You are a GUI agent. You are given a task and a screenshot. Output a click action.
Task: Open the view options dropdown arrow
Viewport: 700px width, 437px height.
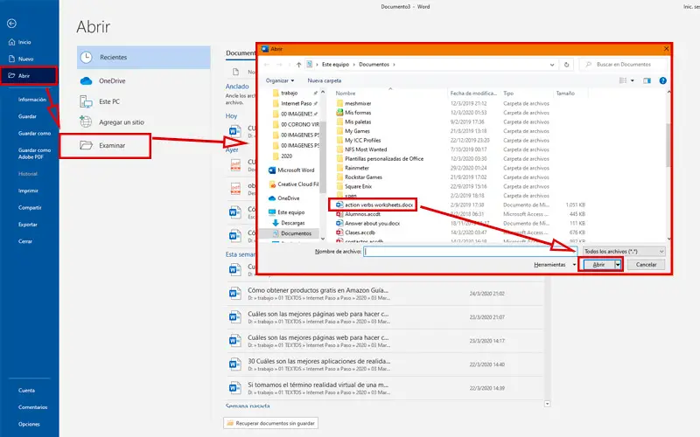pos(632,80)
